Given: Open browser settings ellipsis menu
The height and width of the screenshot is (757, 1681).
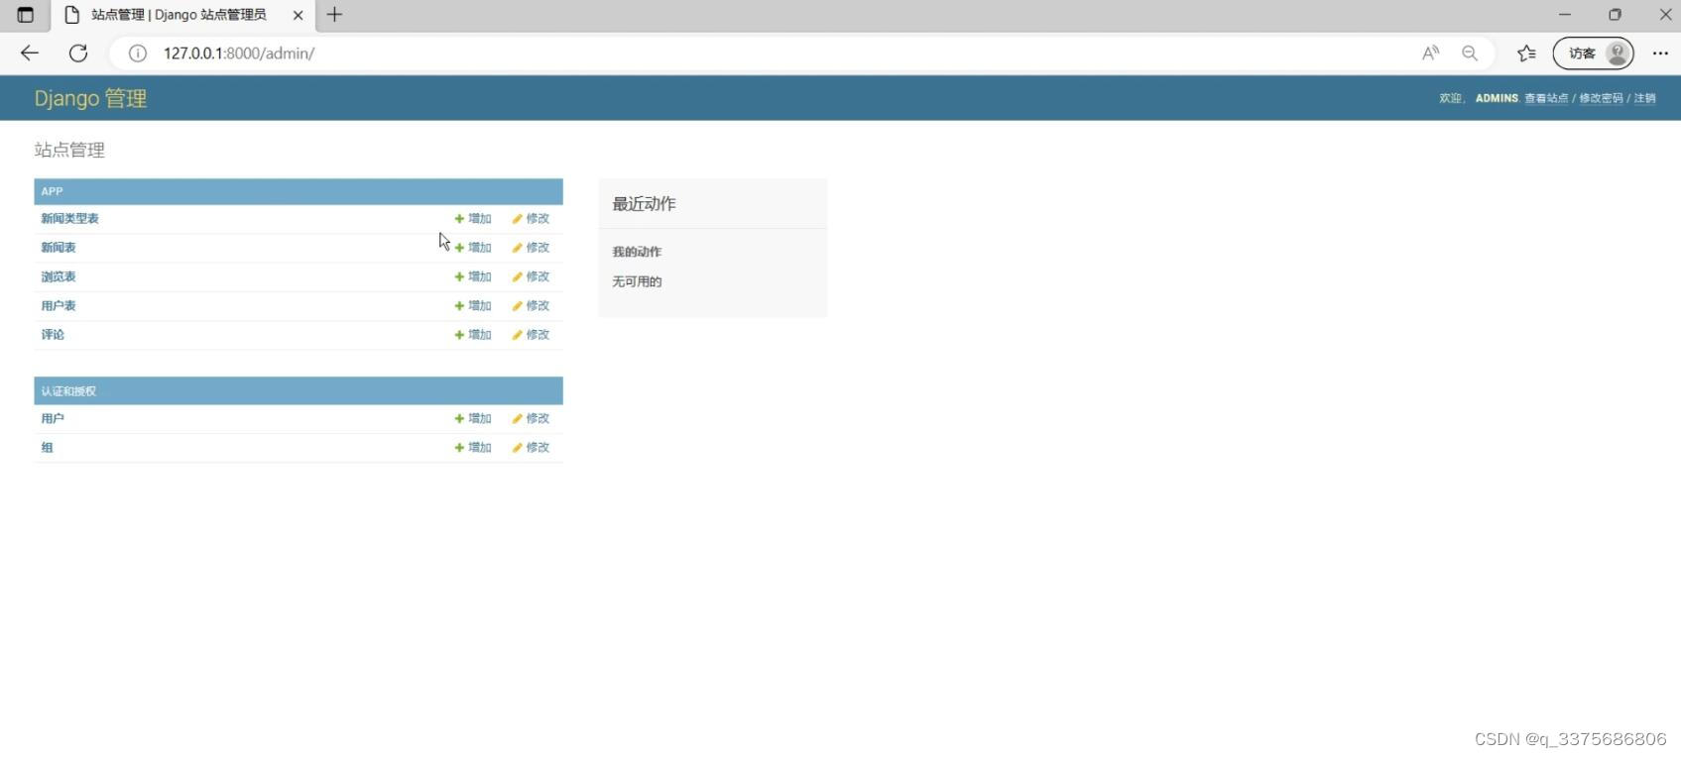Looking at the screenshot, I should 1660,54.
